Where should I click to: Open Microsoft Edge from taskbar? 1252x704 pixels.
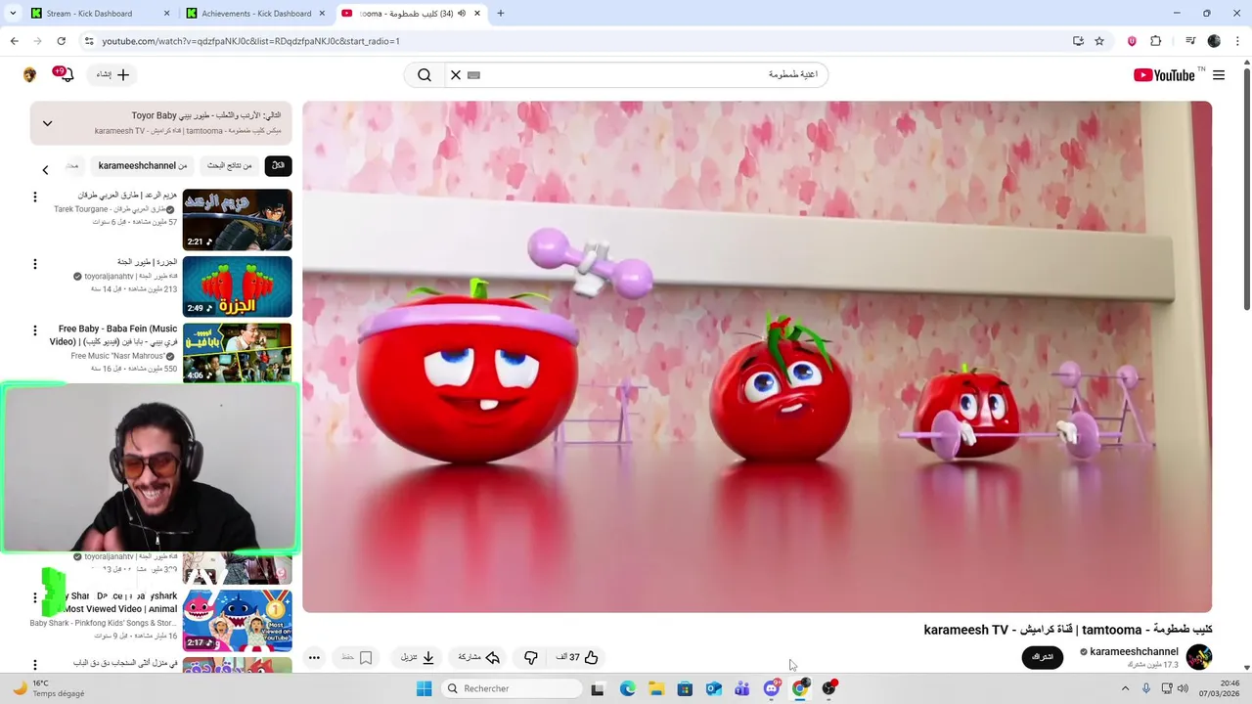[x=627, y=688]
